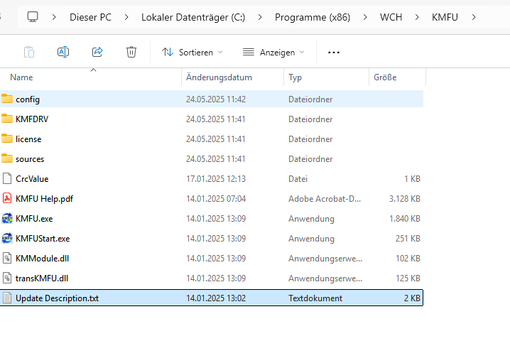Viewport: 510px width, 341px height.
Task: Select the config folder name
Action: [x=28, y=99]
